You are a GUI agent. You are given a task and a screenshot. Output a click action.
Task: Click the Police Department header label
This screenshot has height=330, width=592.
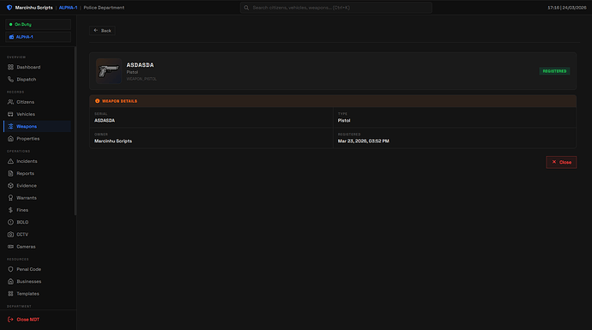(104, 8)
